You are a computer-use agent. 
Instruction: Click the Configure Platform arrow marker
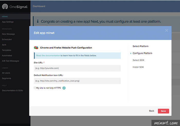(131, 53)
